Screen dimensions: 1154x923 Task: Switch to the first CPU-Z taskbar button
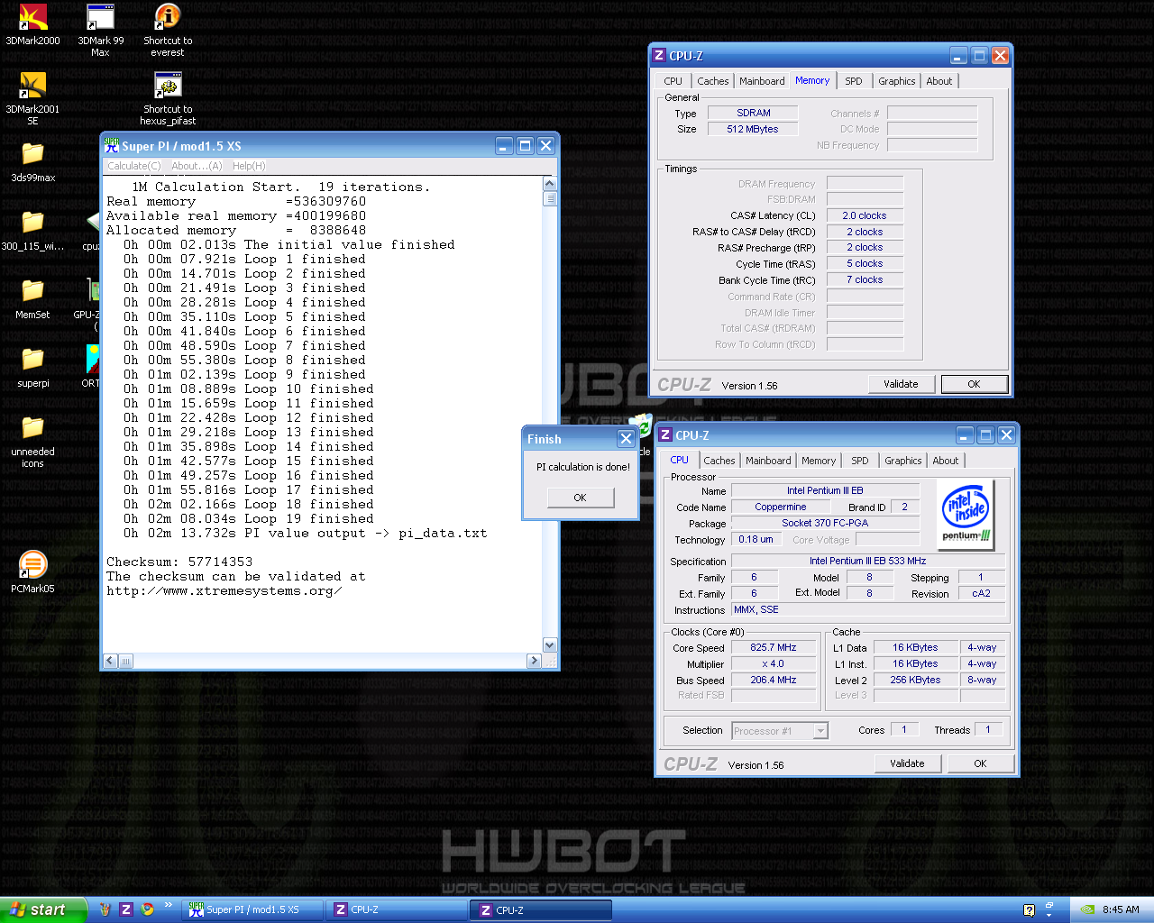pyautogui.click(x=397, y=910)
